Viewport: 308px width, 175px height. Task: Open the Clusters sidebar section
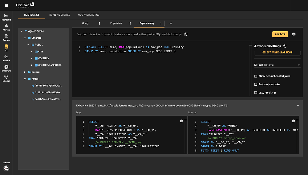[x=6, y=79]
